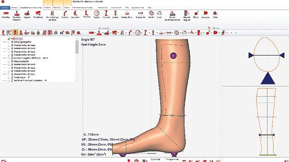Viewport: 289px width, 162px height.
Task: Click the red leg icon starting the second toolbar
Action: click(3, 33)
